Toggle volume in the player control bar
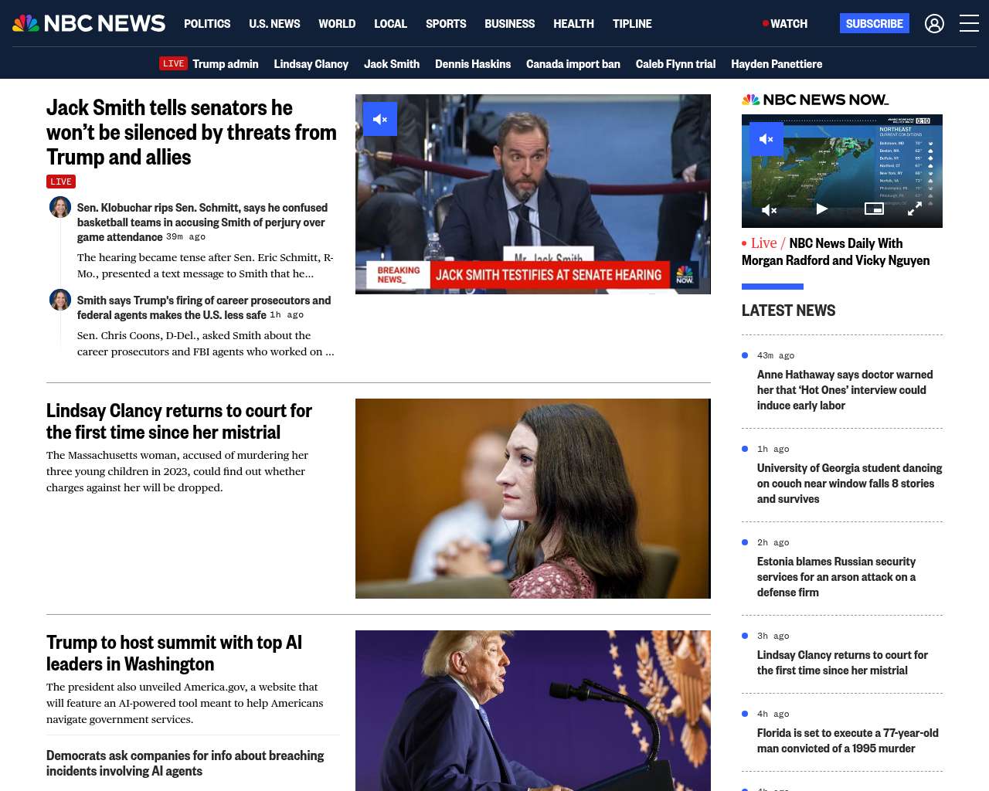Viewport: 989px width, 791px height. pyautogui.click(x=770, y=209)
